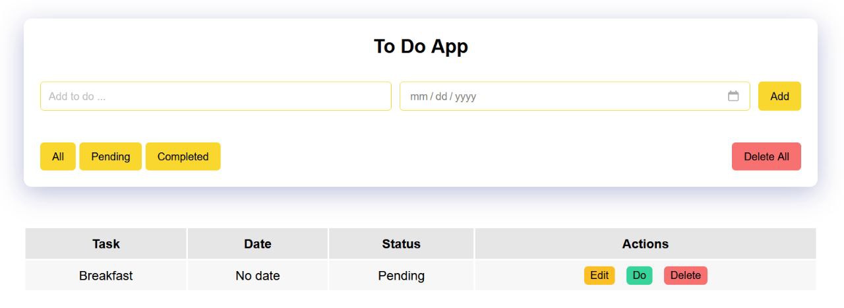The width and height of the screenshot is (844, 308).
Task: Click the Date column header
Action: [x=257, y=244]
